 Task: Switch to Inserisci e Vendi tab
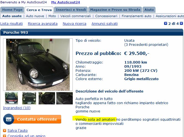click(71, 10)
